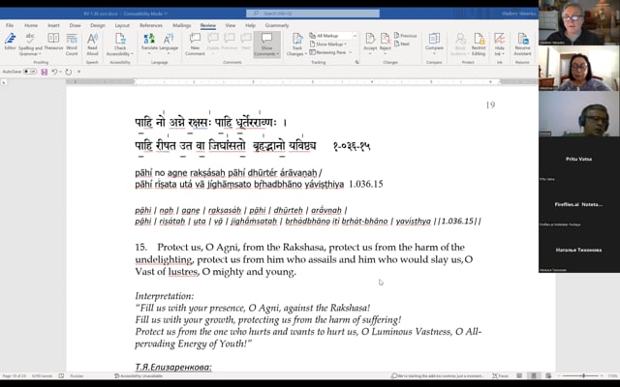The image size is (620, 387).
Task: Switch to the Layout tab
Action: tap(122, 25)
